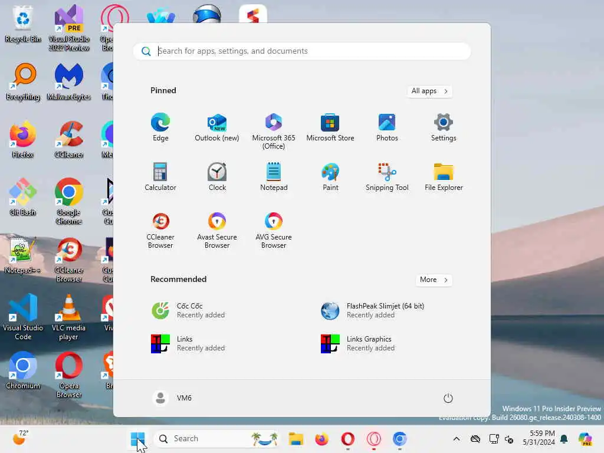The image size is (604, 453).
Task: Launch AVG Secure Browser
Action: pos(274,231)
